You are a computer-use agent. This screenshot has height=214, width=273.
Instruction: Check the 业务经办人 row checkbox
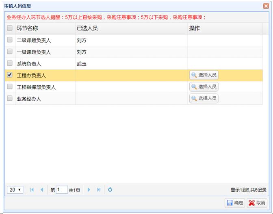10,98
